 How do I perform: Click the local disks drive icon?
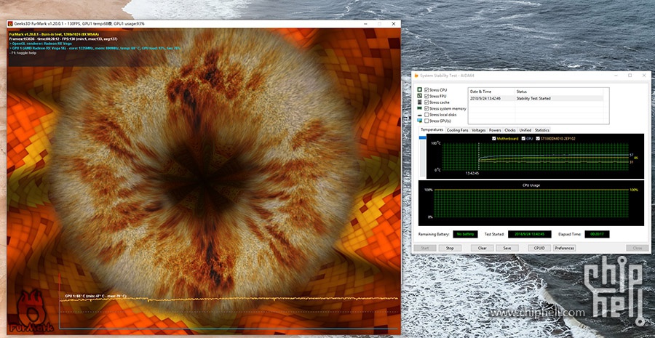click(419, 114)
